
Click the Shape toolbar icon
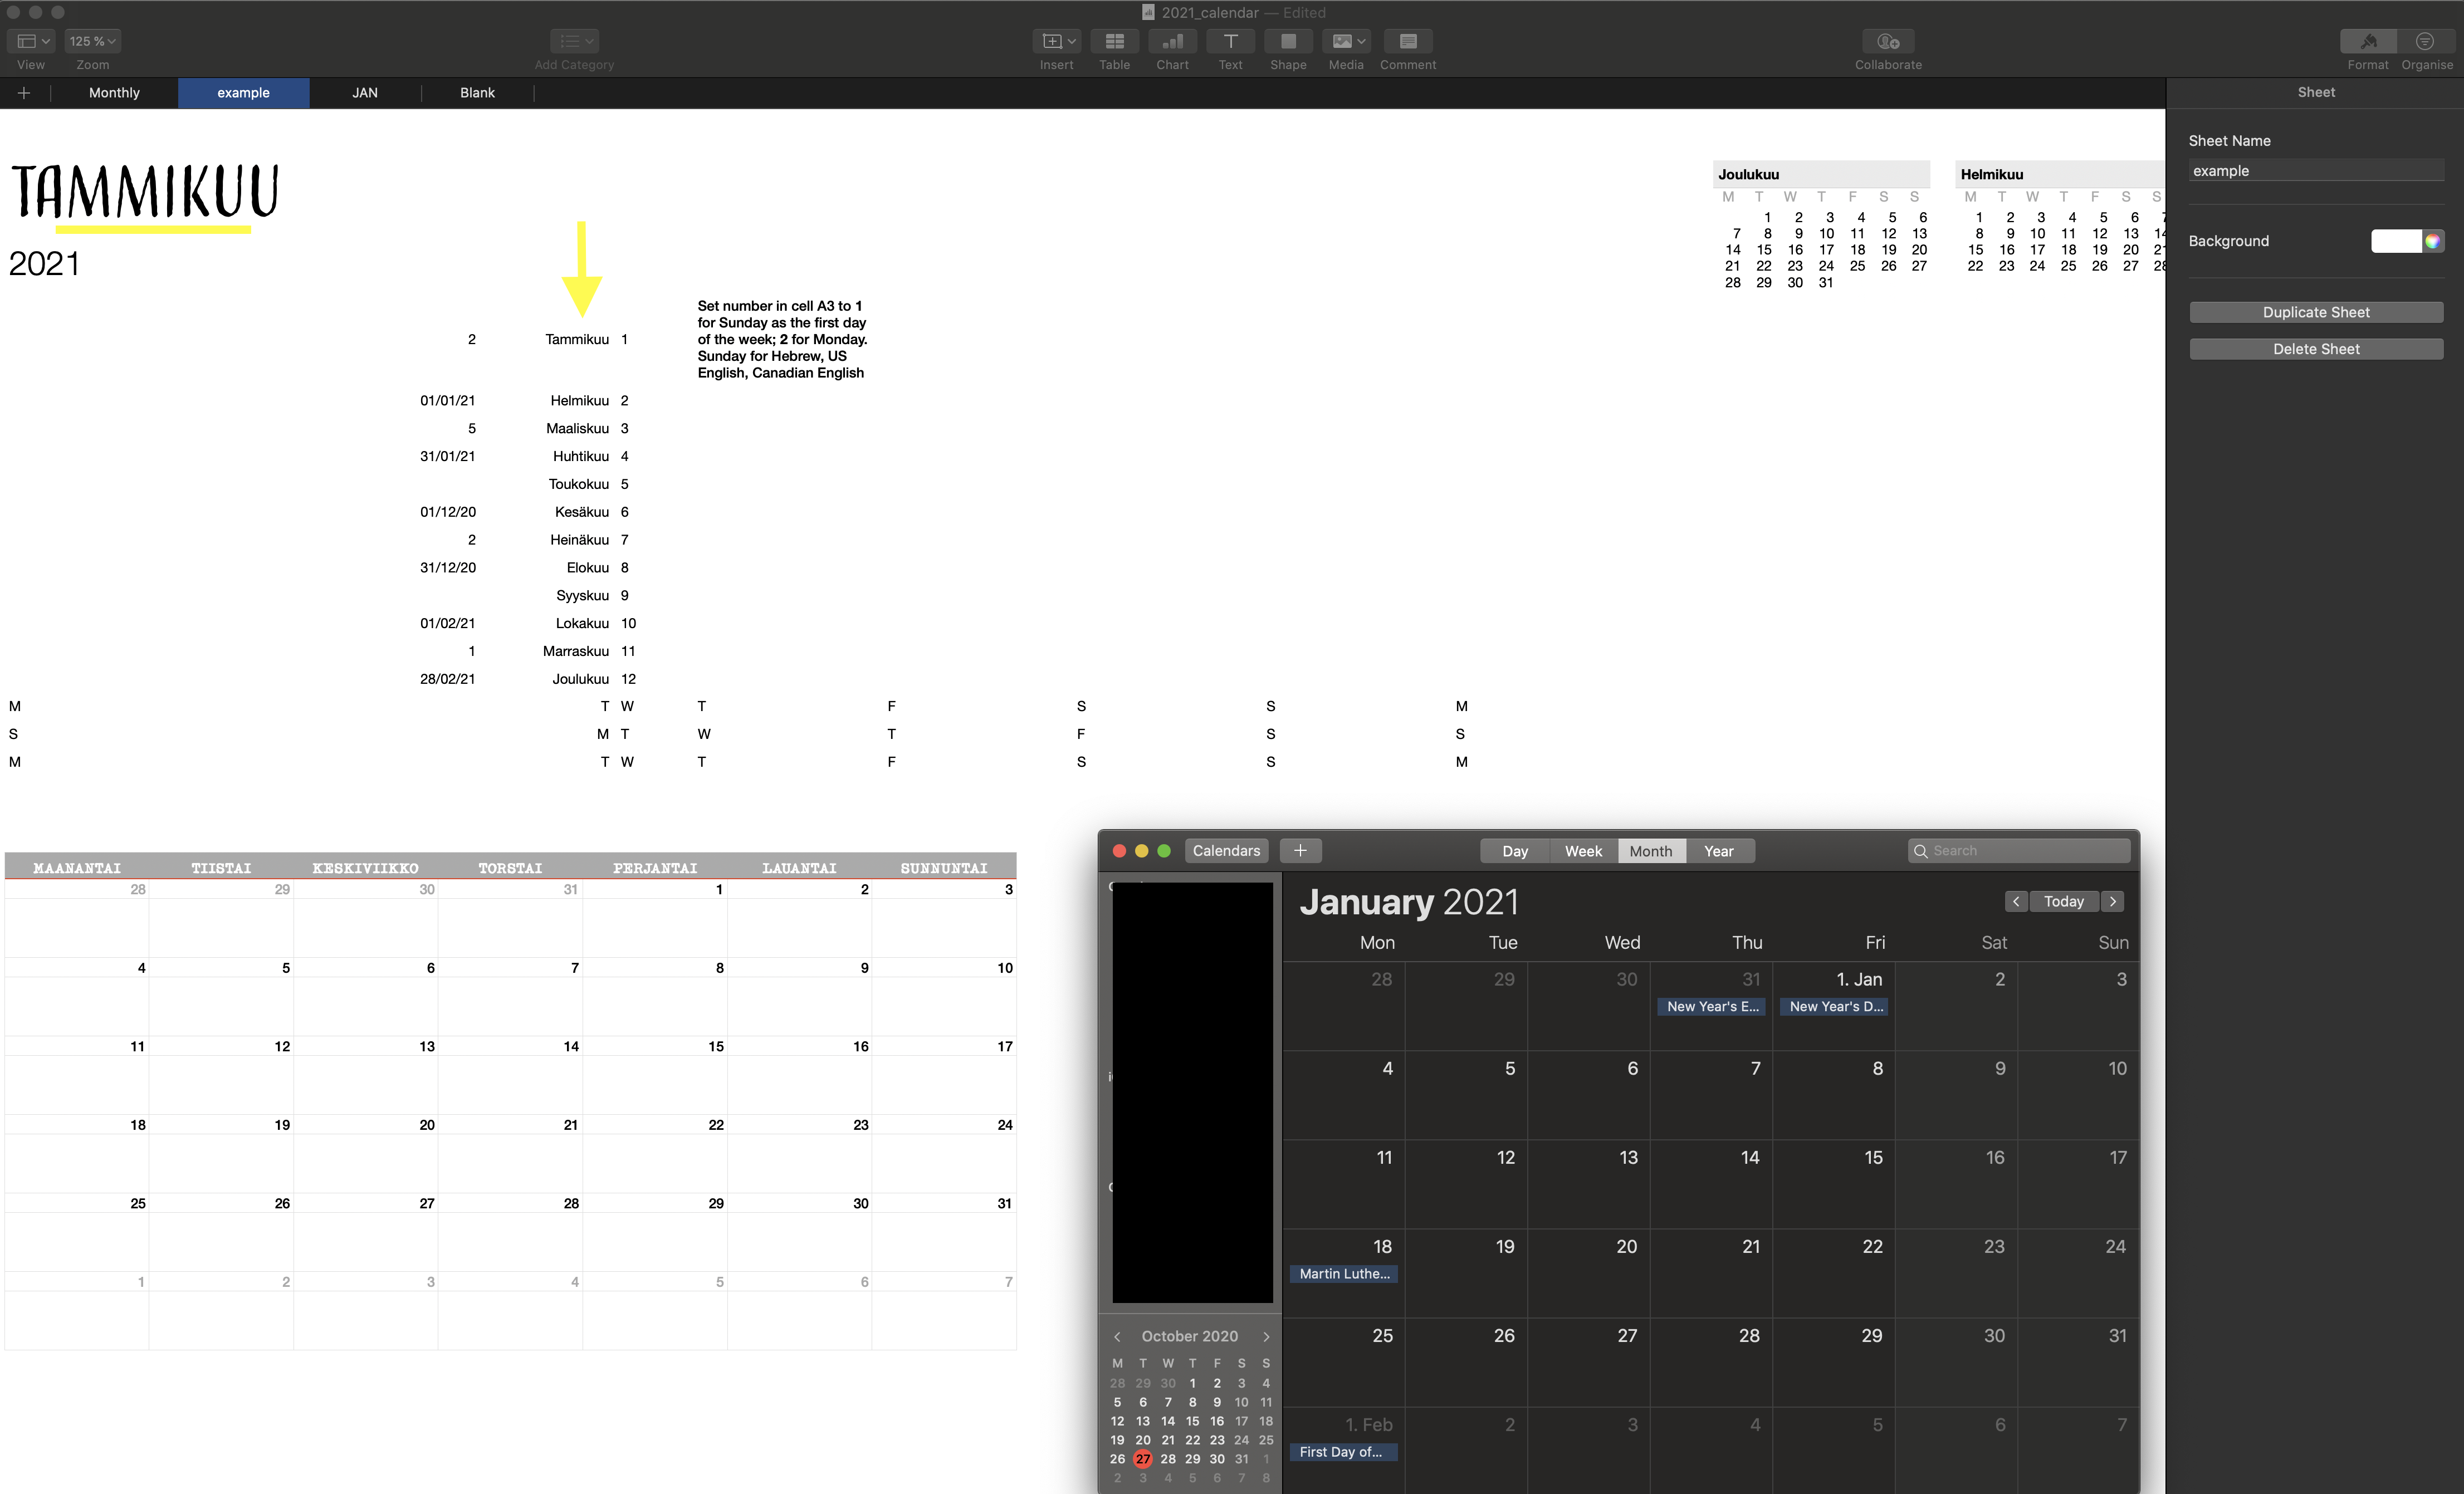(1288, 41)
